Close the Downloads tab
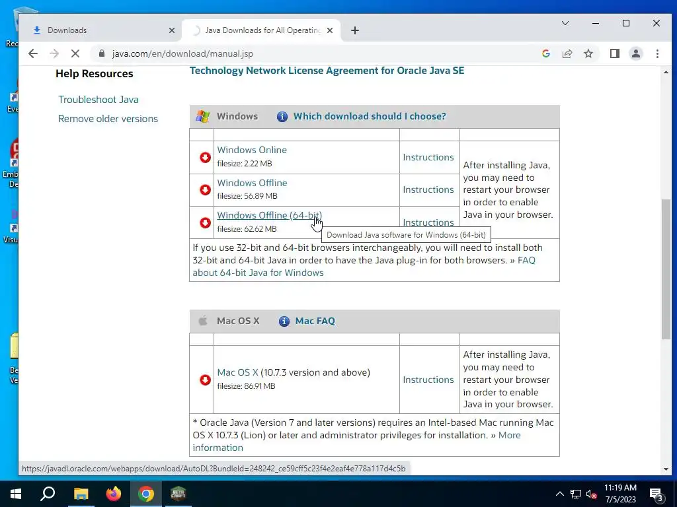The height and width of the screenshot is (507, 677). [x=171, y=30]
